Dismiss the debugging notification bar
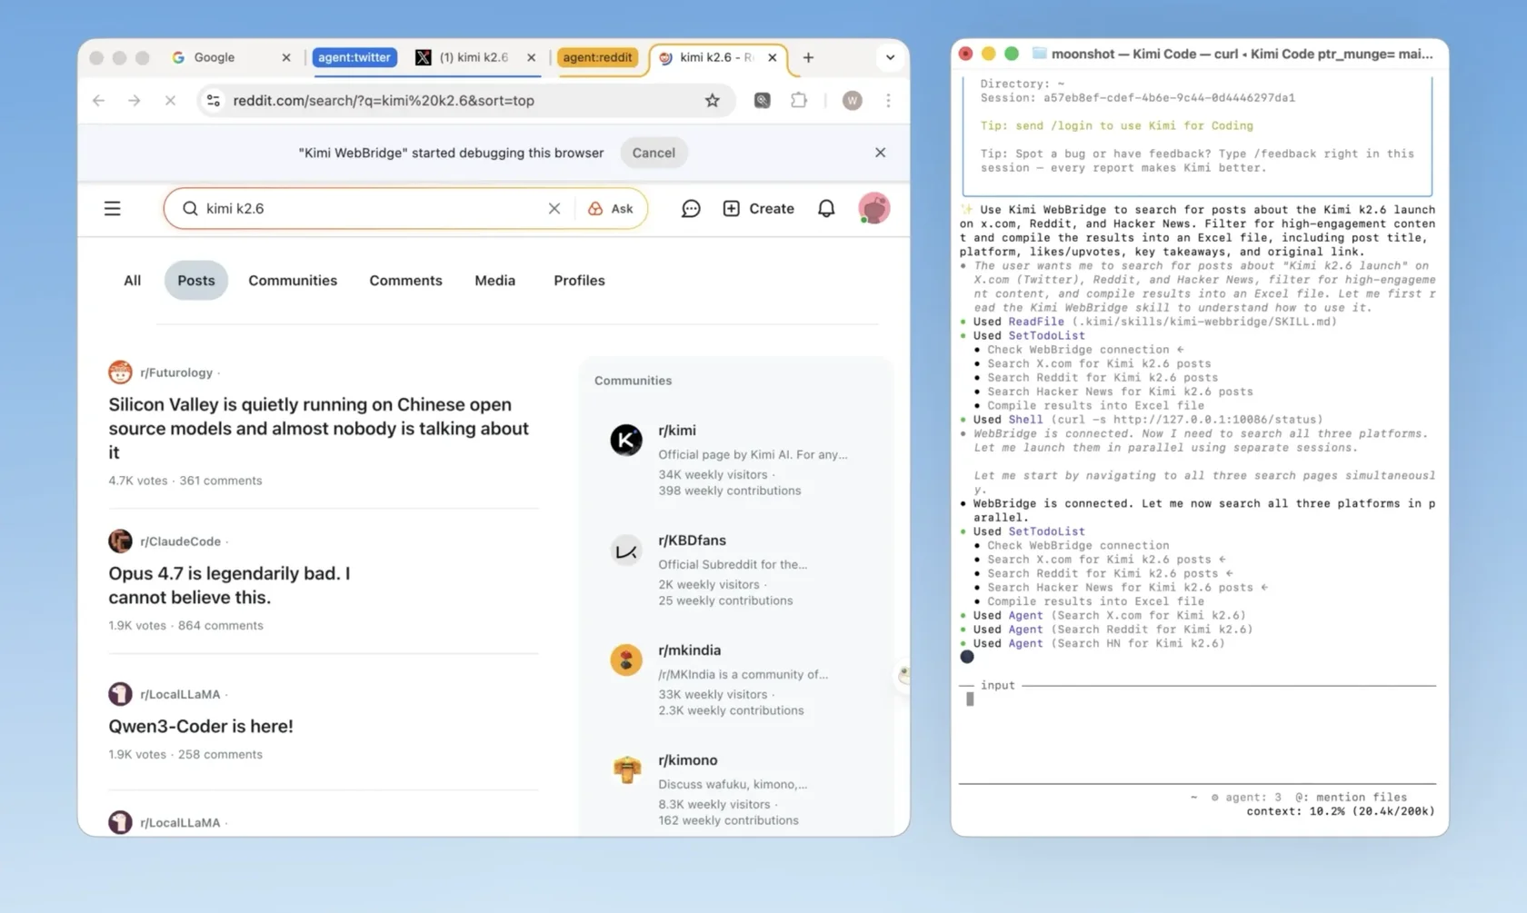 tap(880, 153)
